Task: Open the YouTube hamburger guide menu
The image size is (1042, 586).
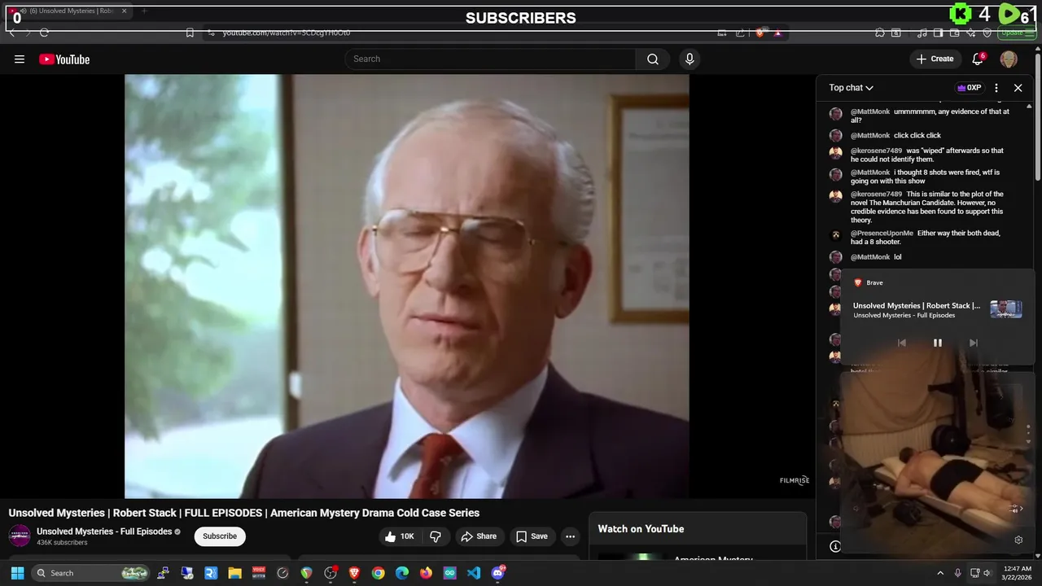Action: click(x=20, y=59)
